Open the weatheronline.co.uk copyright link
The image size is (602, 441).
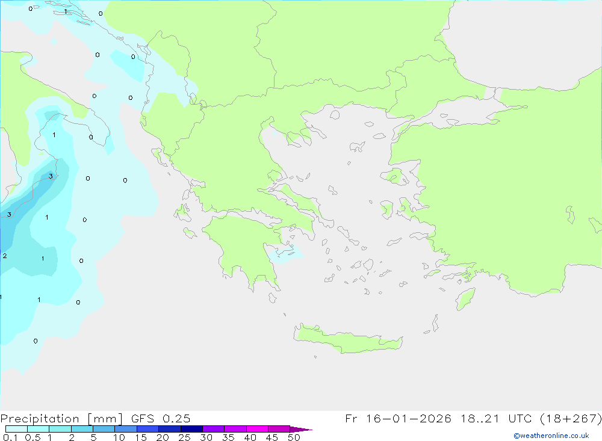click(551, 436)
